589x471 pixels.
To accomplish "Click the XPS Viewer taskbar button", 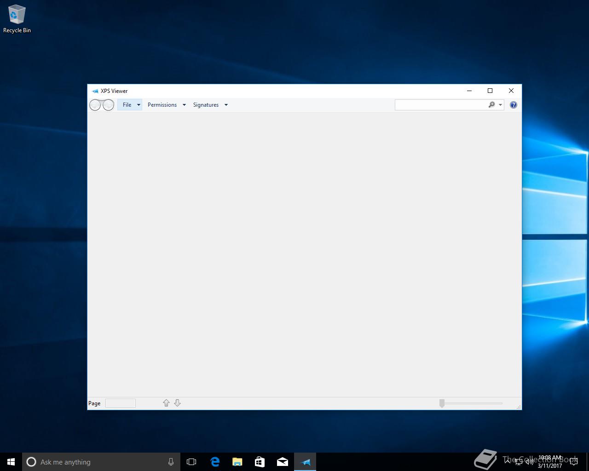I will [305, 462].
